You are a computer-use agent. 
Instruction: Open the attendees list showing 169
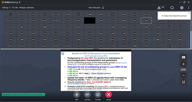(x=161, y=8)
